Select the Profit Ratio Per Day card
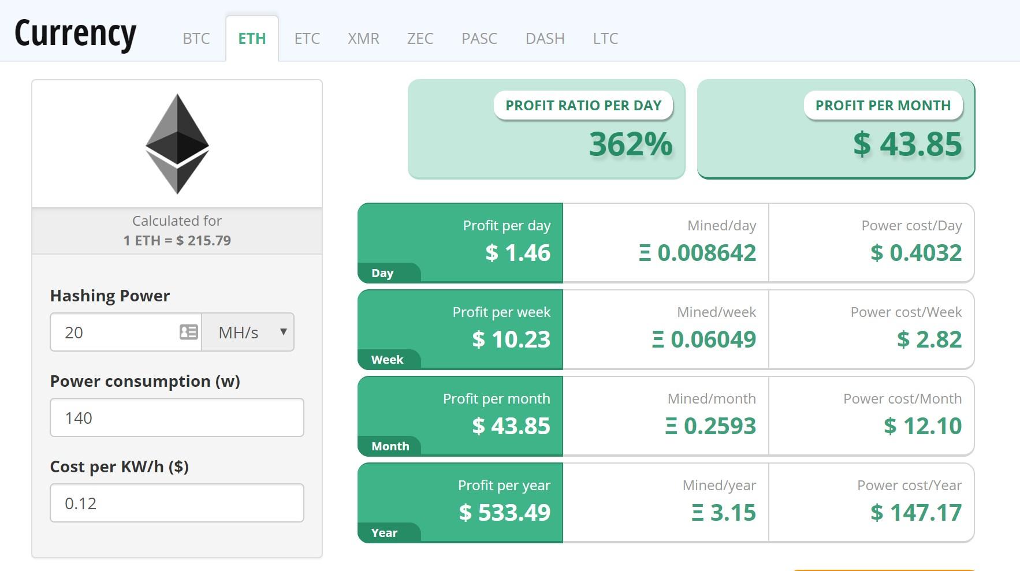The image size is (1020, 571). coord(546,129)
